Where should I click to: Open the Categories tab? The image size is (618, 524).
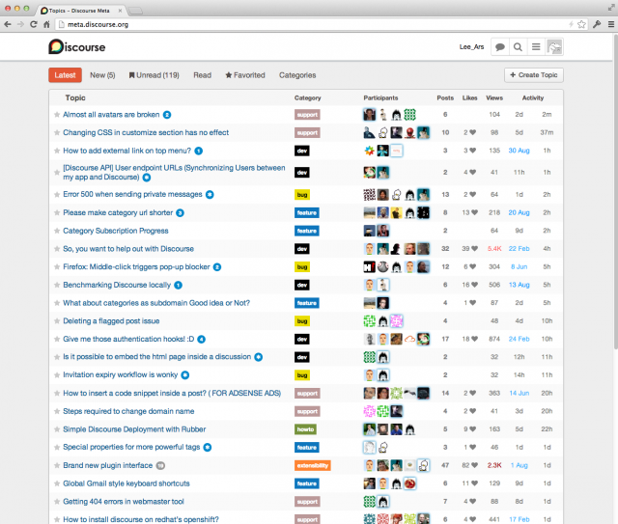(x=297, y=75)
